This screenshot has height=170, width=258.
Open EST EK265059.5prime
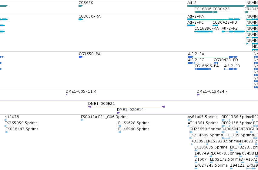coord(6,126)
